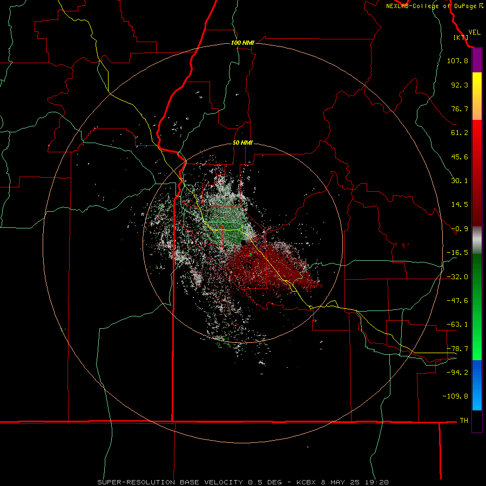Select the -109.8 velocity scale value
Screen dimensions: 486x486
pyautogui.click(x=455, y=396)
